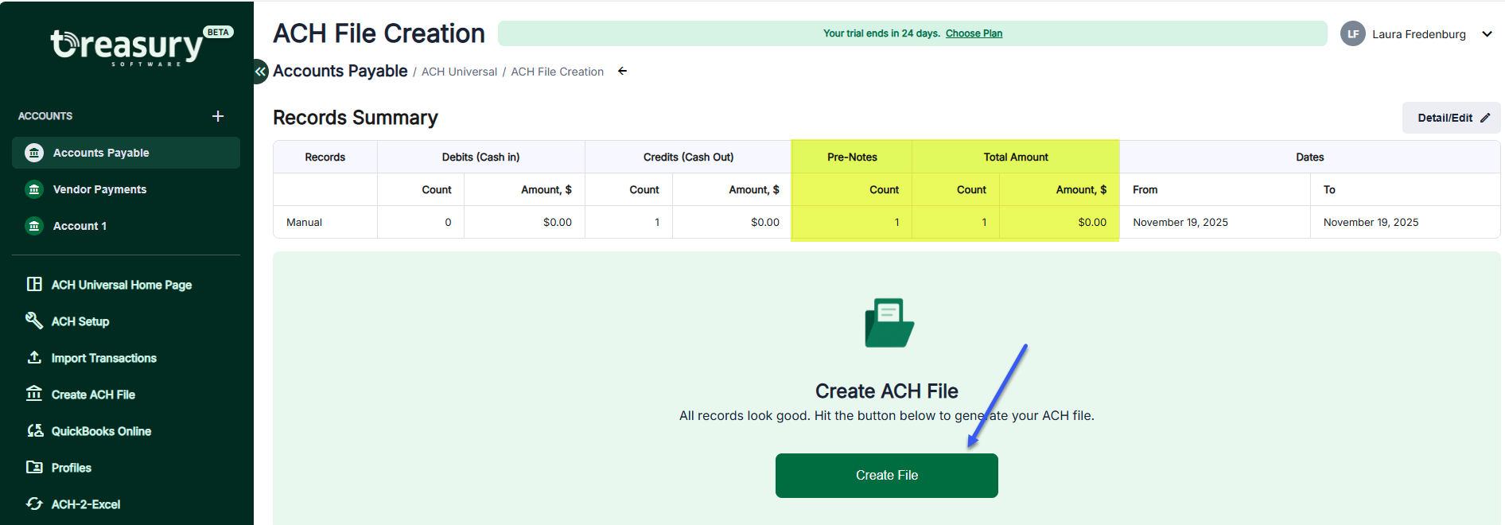1505x525 pixels.
Task: Click the ACH Universal breadcrumb link
Action: (x=459, y=72)
